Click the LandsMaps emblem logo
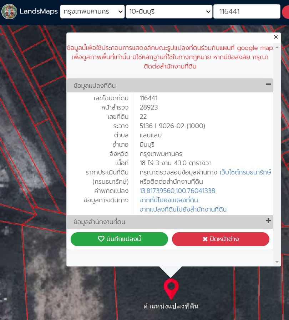Viewport: 289px width, 320px height. [x=9, y=11]
